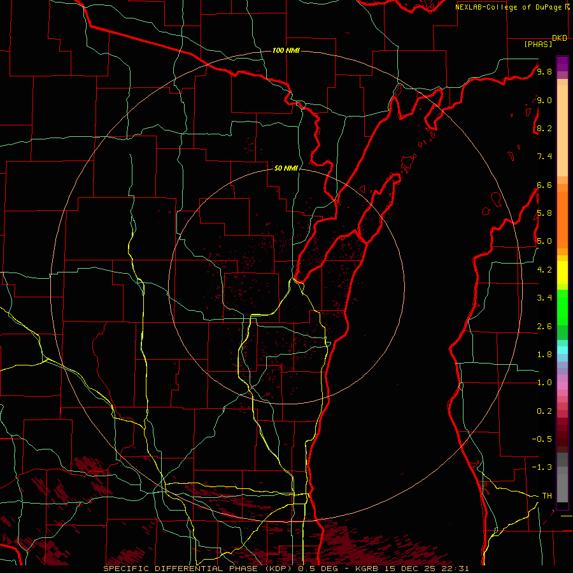This screenshot has width=573, height=573.
Task: Click the 9.0 scale value
Action: [x=544, y=100]
